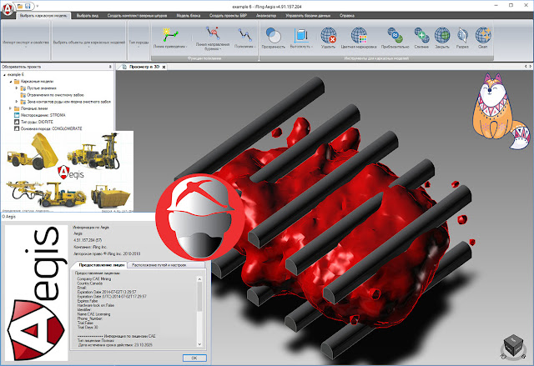Open the quick access toolbar customize arrow

tap(37, 6)
